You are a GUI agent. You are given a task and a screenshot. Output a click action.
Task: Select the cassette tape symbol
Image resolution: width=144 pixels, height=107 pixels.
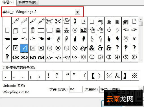coord(84,30)
